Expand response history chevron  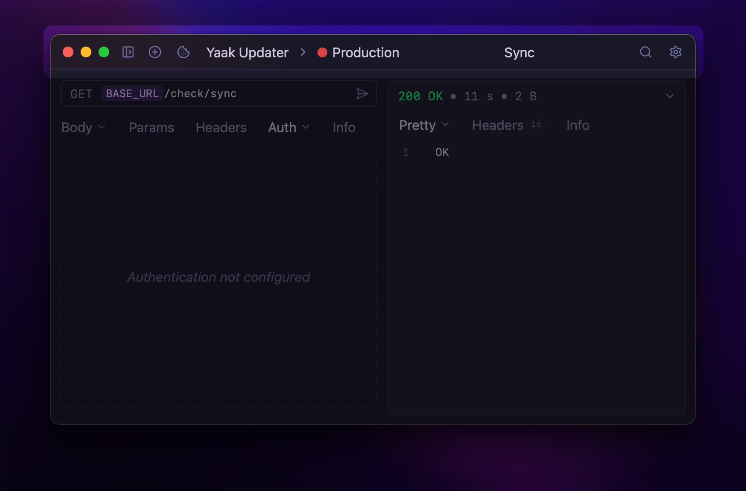pos(669,96)
